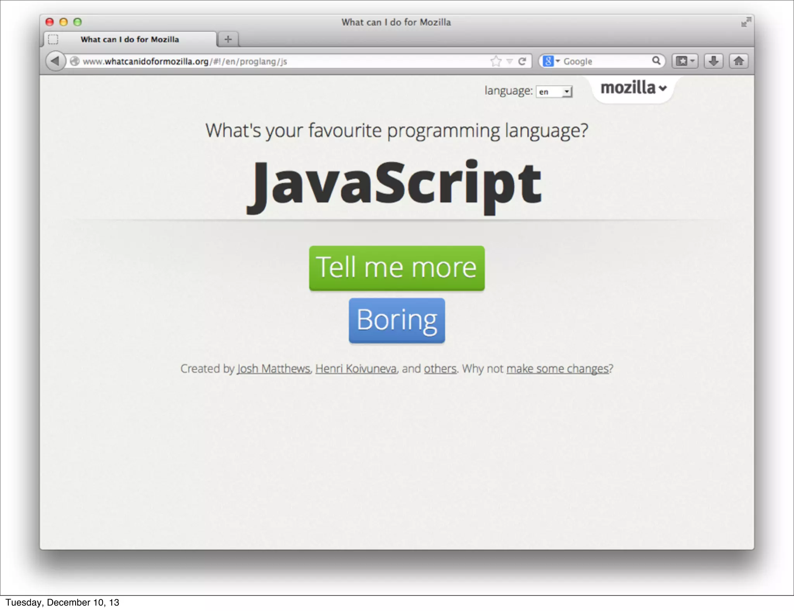
Task: Open the downloads arrow icon
Action: (713, 61)
